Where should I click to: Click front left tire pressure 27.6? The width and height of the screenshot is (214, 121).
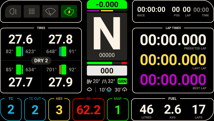coord(21,40)
